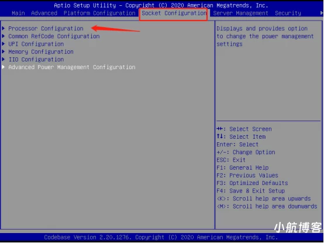Click the up/down arrows Select Item icon

click(x=220, y=136)
